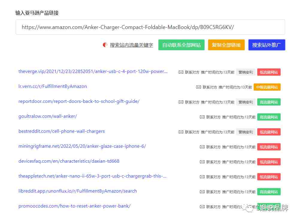The image size is (298, 221).
Task: Click the envelope icon in miningrigframe.net row
Action: tap(202, 147)
